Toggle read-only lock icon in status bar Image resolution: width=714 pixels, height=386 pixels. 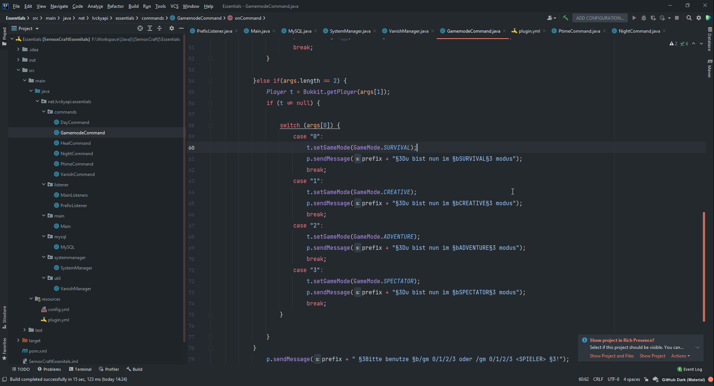tap(646, 379)
